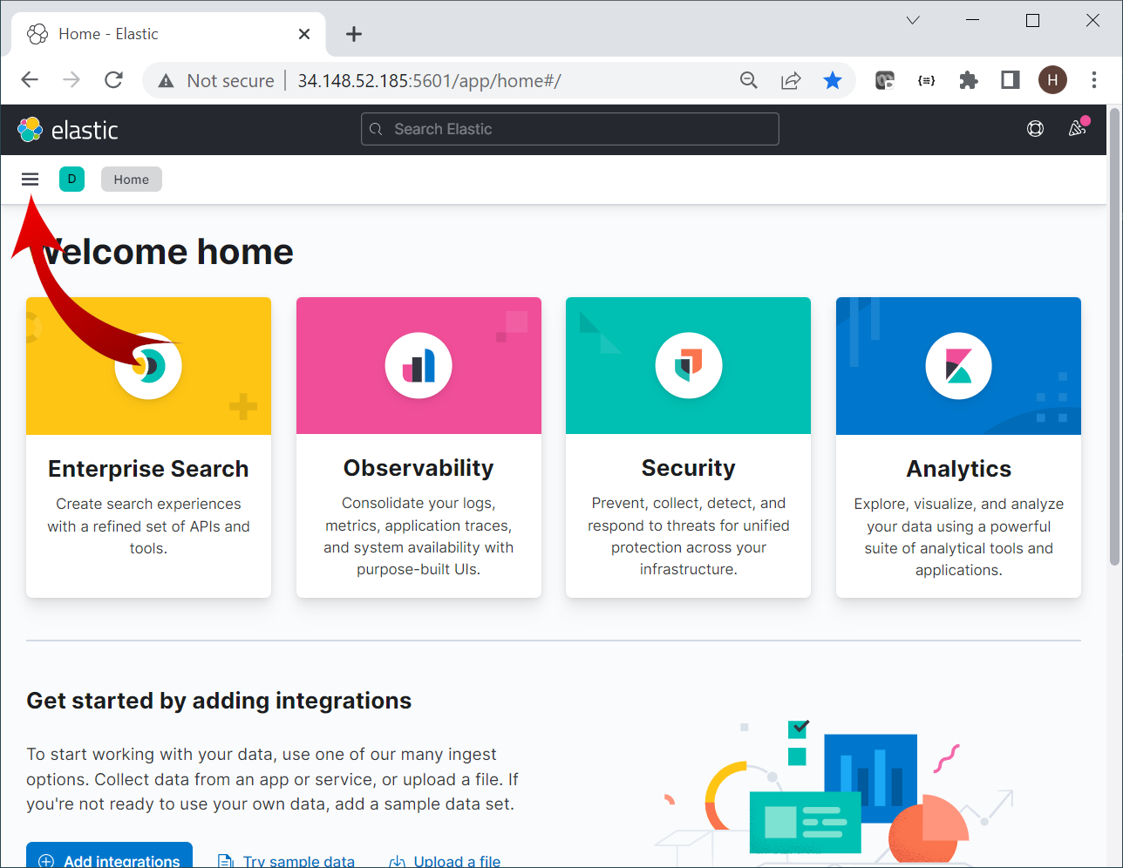Screen dimensions: 1123x868
Task: Open the browser side panel icon
Action: tap(1010, 79)
